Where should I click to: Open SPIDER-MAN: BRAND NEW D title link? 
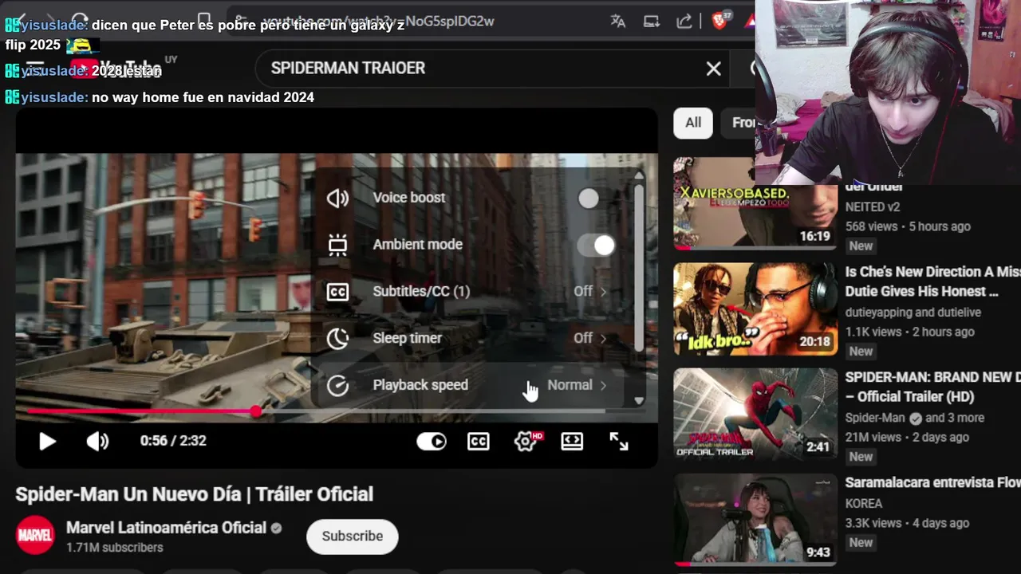pos(932,387)
